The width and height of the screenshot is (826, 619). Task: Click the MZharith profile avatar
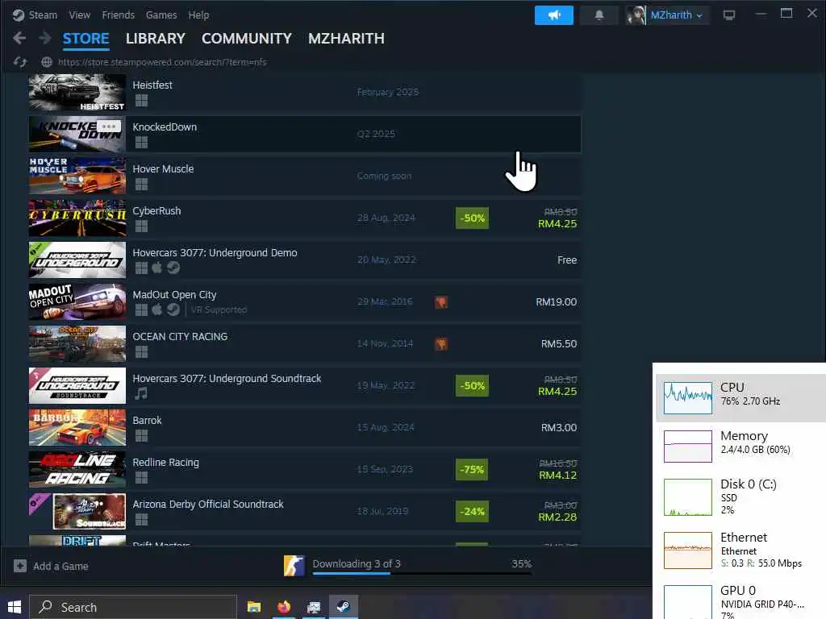click(636, 15)
